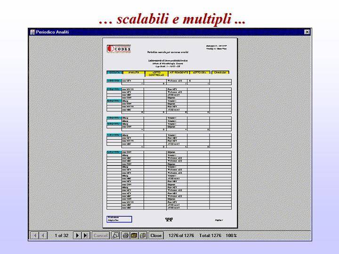Toggle the page zoom view icon
Image resolution: width=339 pixels, height=254 pixels.
[x=116, y=235]
